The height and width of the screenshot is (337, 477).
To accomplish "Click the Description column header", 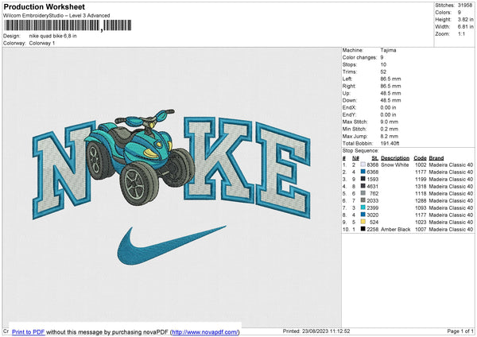I will click(x=395, y=157).
